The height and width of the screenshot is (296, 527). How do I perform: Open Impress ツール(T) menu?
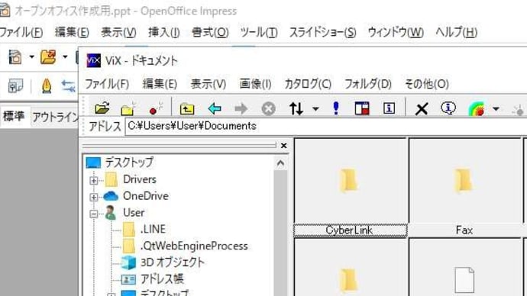point(259,33)
